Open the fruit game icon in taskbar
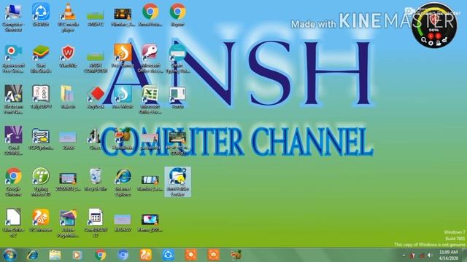 click(x=236, y=255)
